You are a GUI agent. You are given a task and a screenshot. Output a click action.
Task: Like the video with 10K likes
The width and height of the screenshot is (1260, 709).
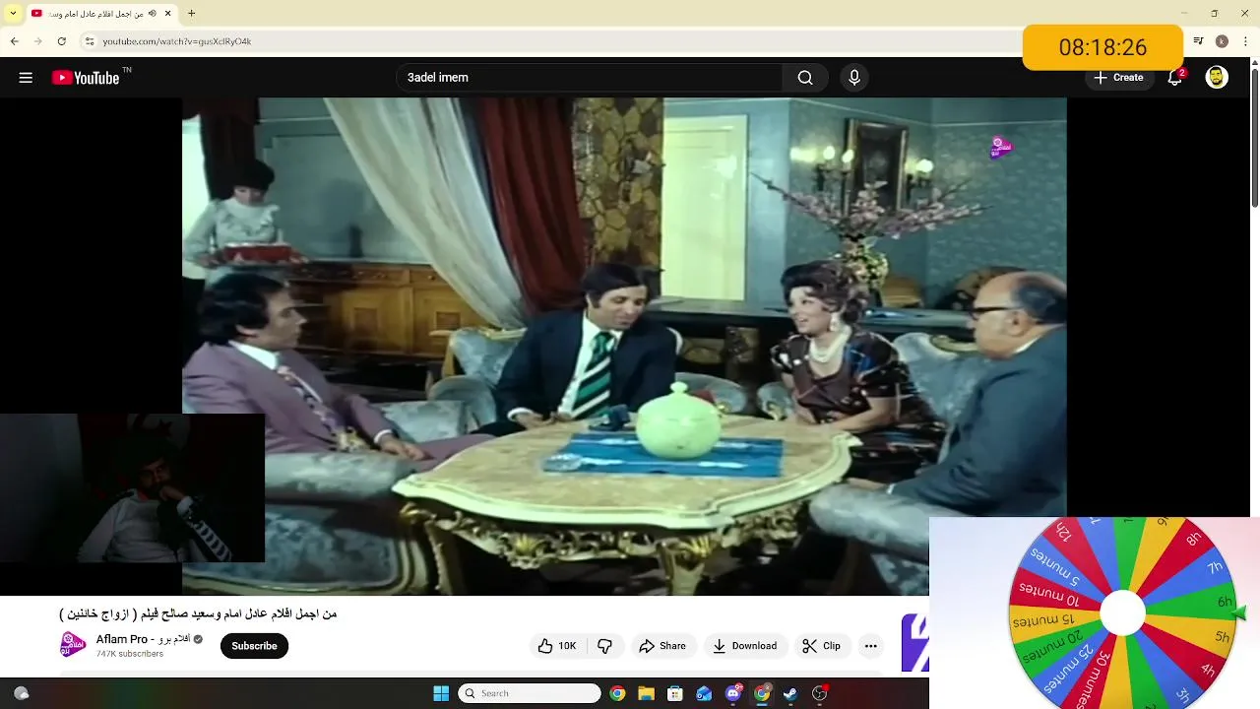557,646
